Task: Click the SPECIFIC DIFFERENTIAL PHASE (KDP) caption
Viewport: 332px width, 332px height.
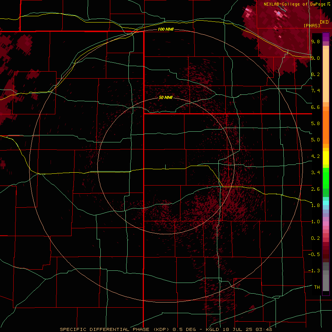Action: (114, 329)
